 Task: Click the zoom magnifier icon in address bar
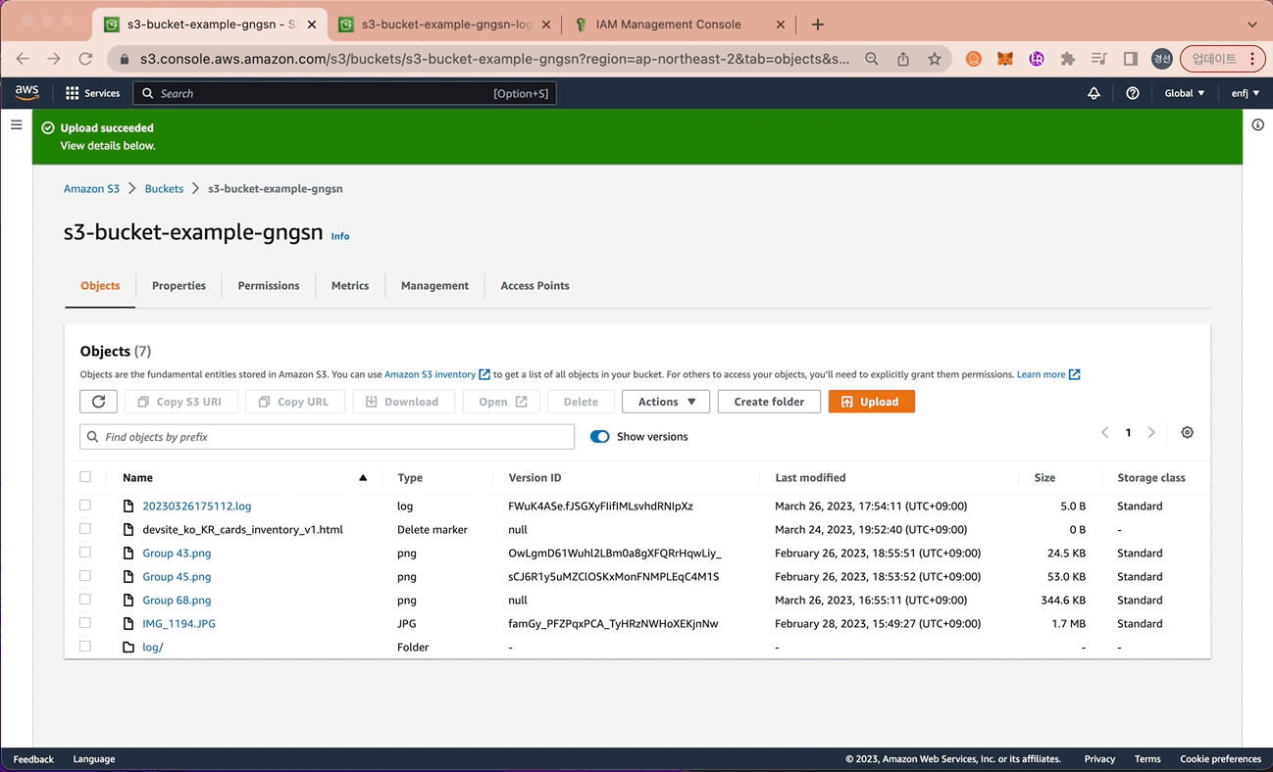tap(872, 59)
